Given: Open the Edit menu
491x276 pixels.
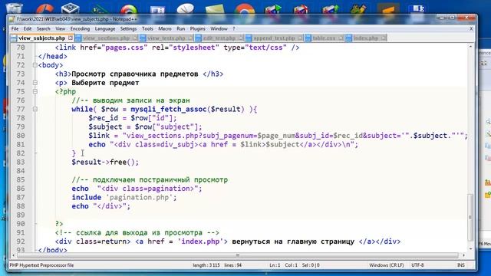Looking at the screenshot, I should [28, 28].
